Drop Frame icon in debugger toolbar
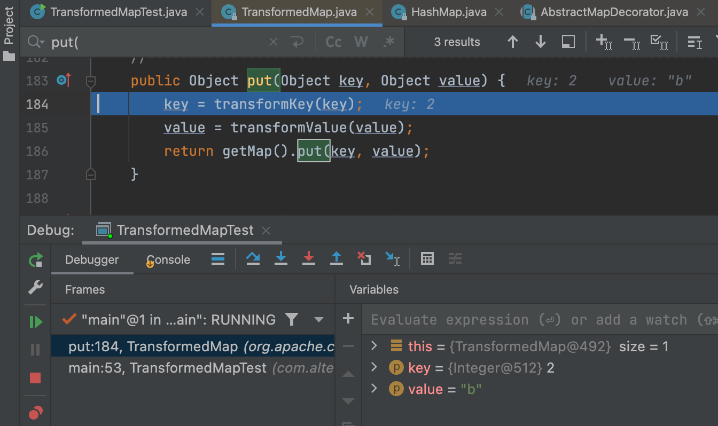 364,259
